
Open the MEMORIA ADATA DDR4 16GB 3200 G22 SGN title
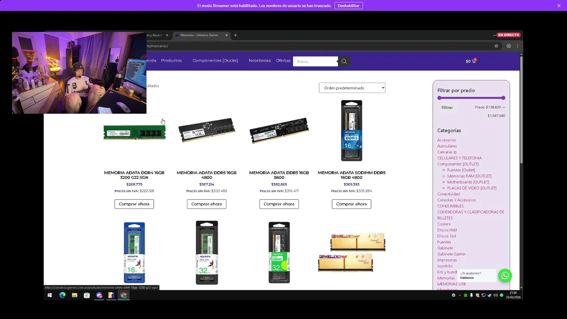click(134, 175)
